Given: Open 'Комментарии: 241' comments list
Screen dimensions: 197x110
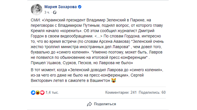Looking at the screenshot, I should point(121,92).
